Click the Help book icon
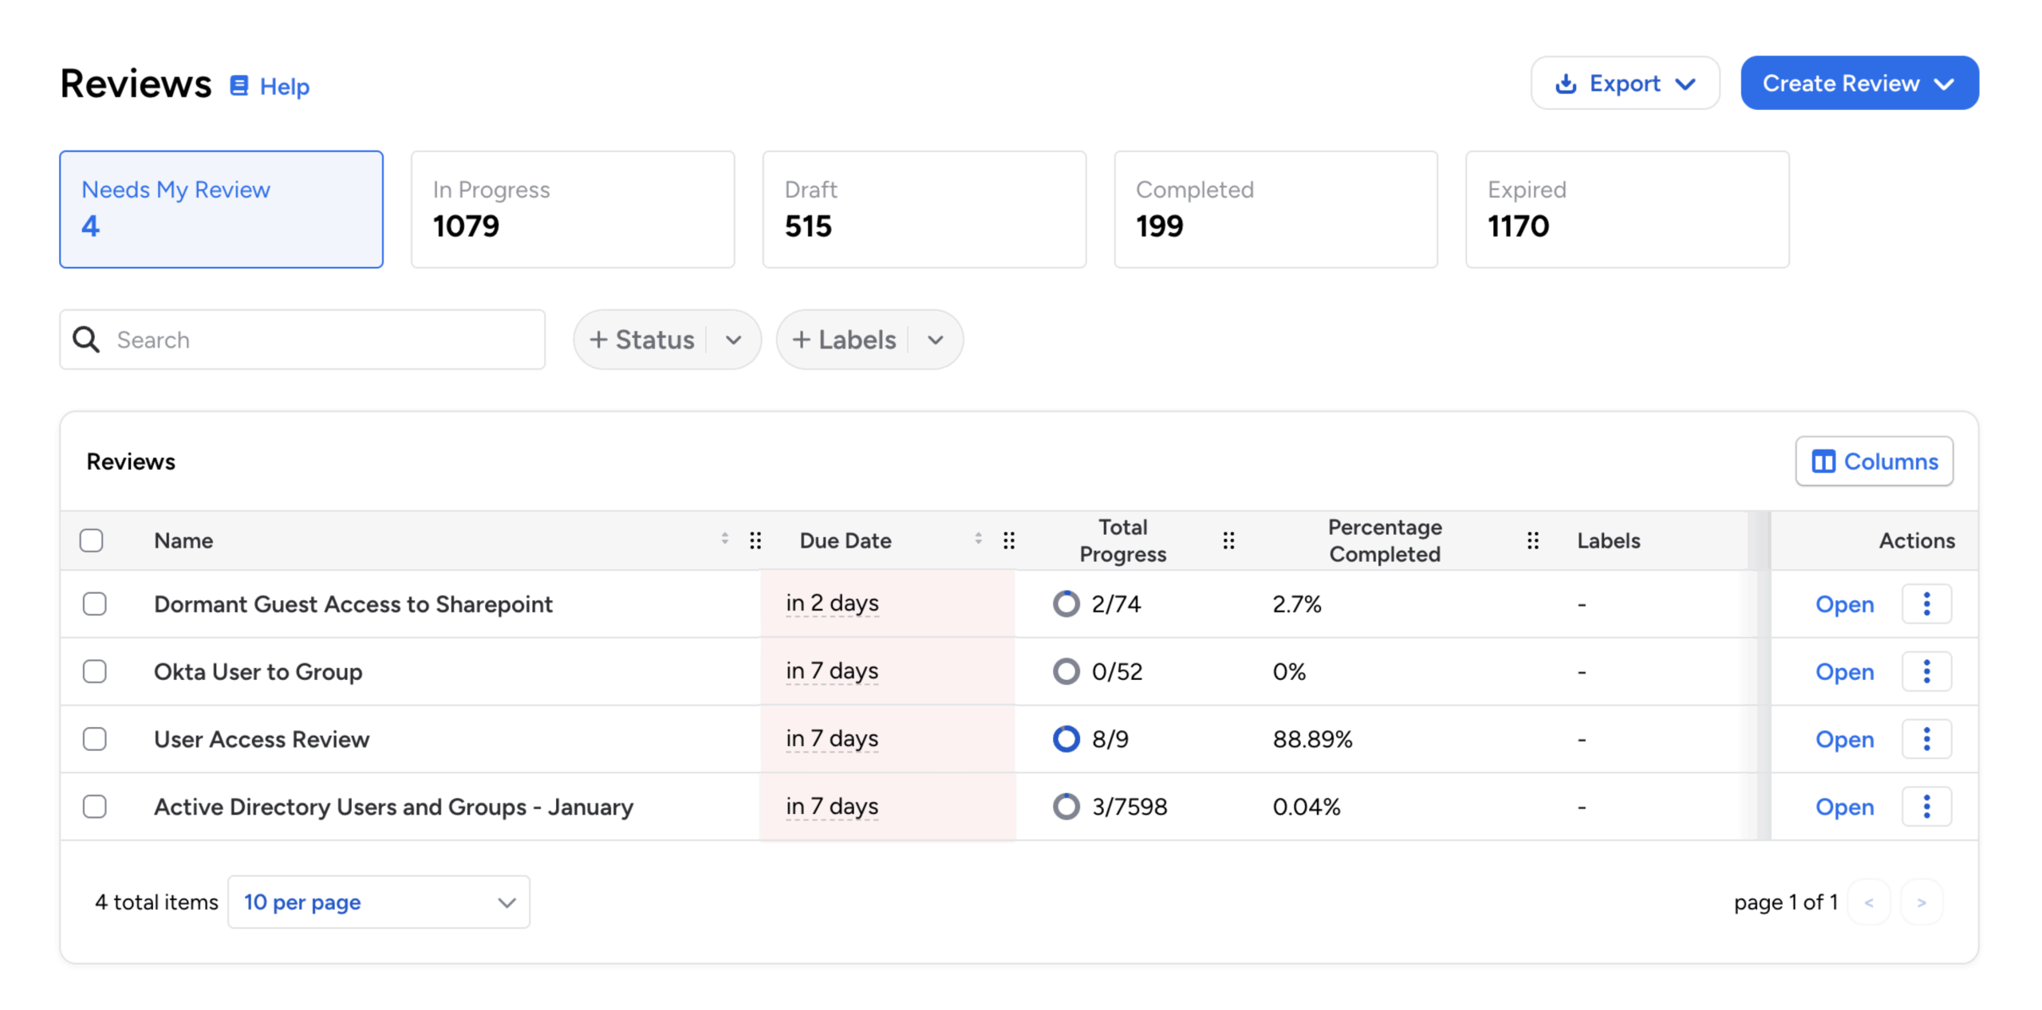 pyautogui.click(x=238, y=85)
